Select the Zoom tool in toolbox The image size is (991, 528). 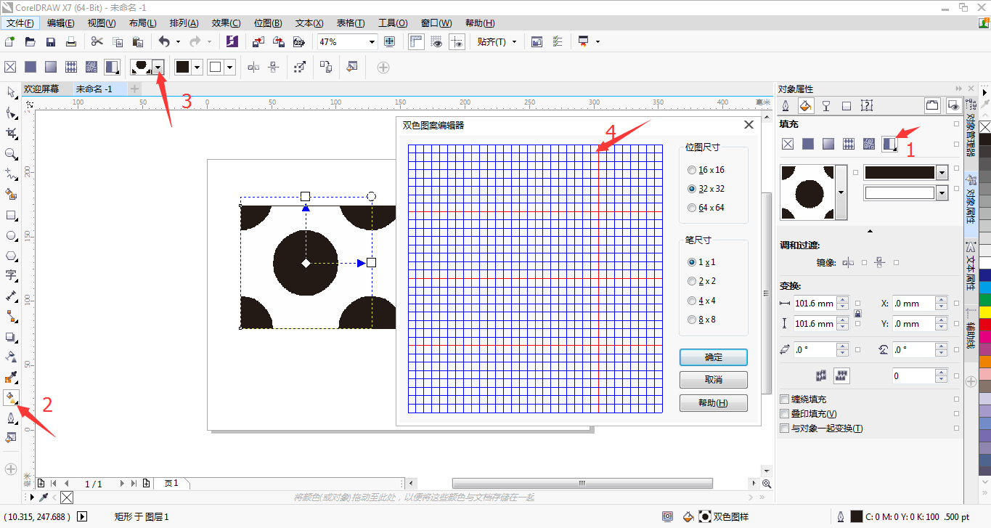11,154
